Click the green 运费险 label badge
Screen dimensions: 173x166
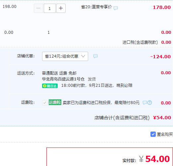coord(55,102)
